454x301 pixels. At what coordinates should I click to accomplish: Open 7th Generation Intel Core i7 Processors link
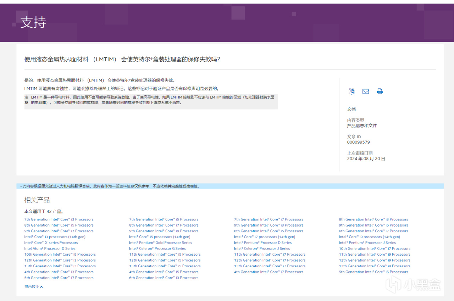pyautogui.click(x=268, y=219)
